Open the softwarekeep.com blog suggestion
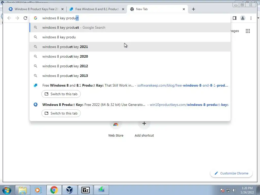260x195 pixels. [x=130, y=85]
